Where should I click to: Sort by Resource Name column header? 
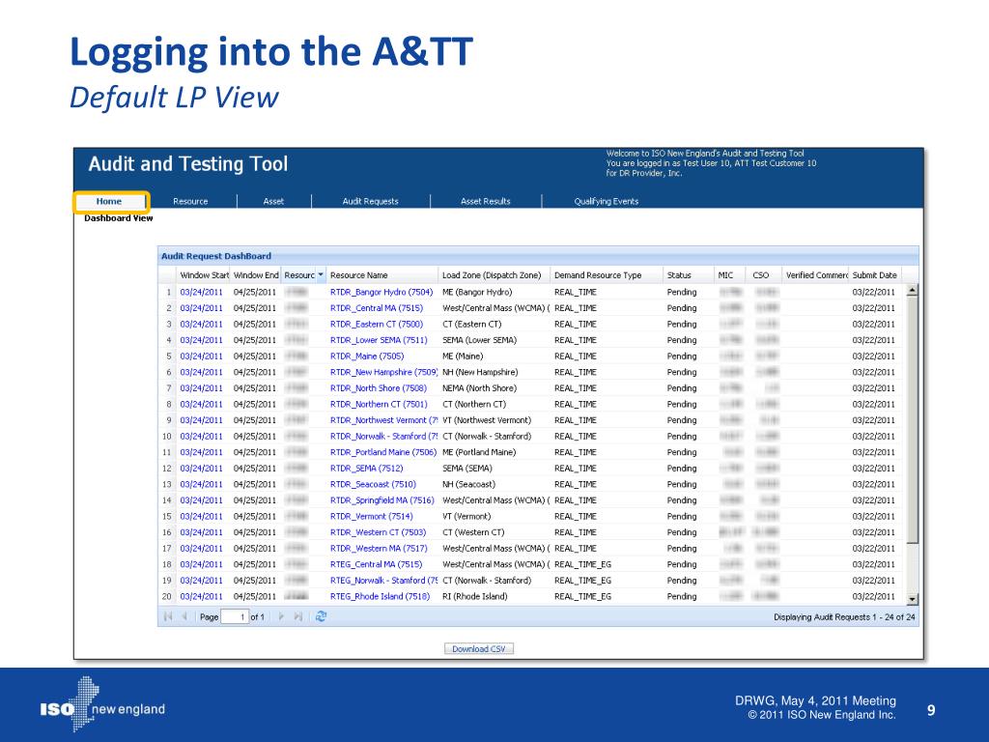pyautogui.click(x=382, y=275)
